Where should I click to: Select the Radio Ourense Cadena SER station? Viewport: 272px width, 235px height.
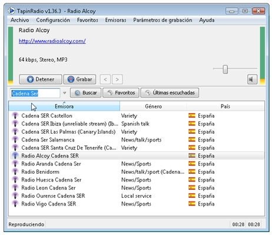53,196
